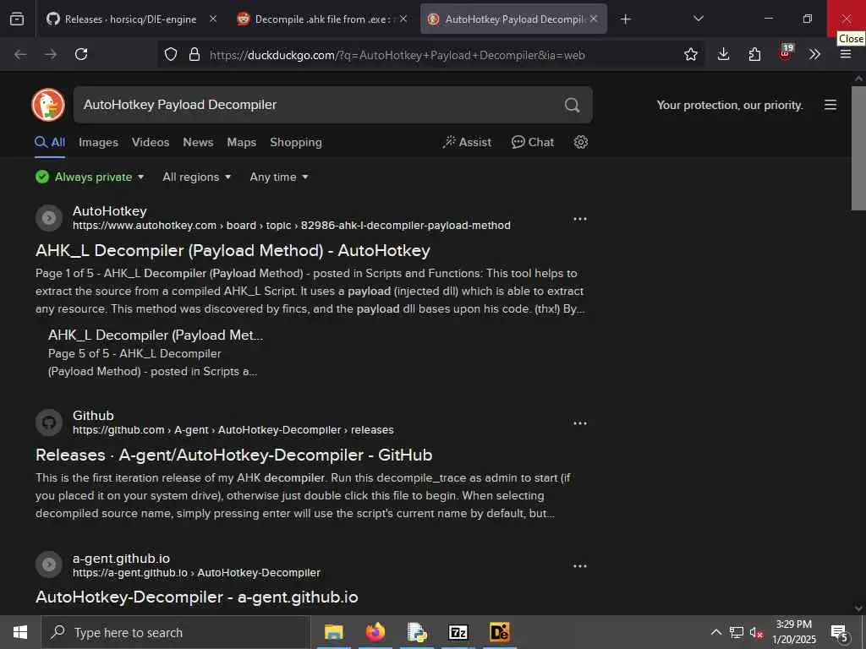The height and width of the screenshot is (649, 866).
Task: List all tabs dropdown arrow
Action: [x=698, y=19]
